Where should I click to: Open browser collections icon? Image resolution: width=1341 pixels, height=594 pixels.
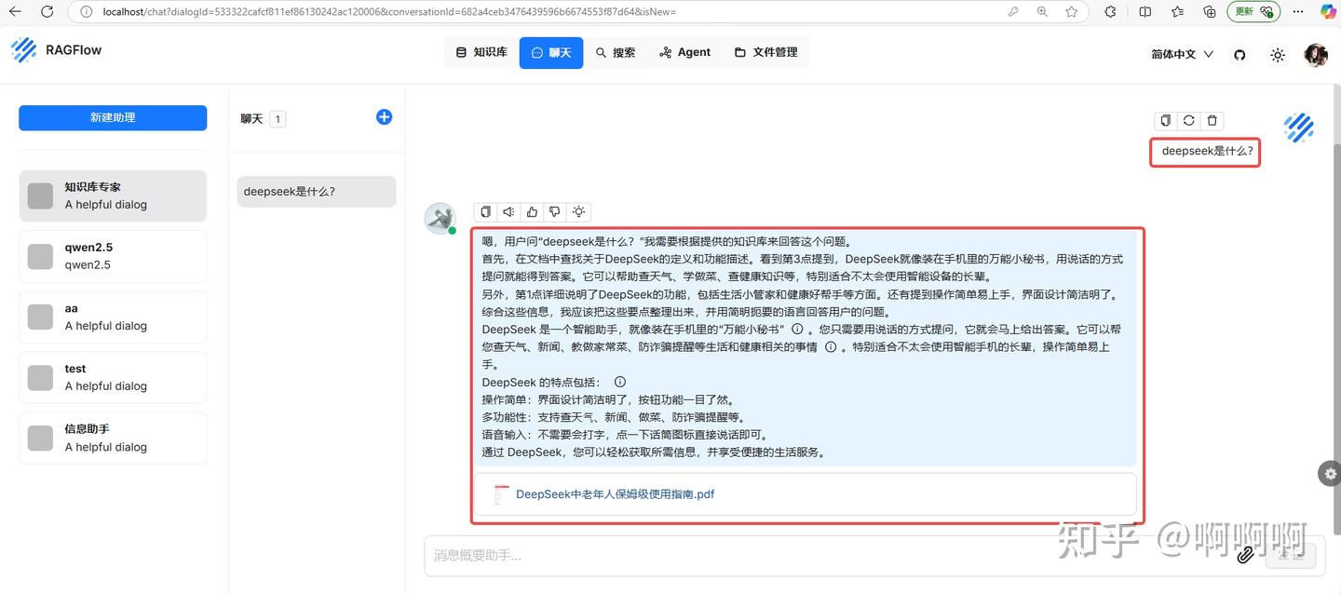coord(1210,12)
